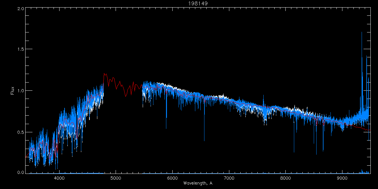Click the 8000 wavelength tick label
The width and height of the screenshot is (378, 189).
point(286,178)
